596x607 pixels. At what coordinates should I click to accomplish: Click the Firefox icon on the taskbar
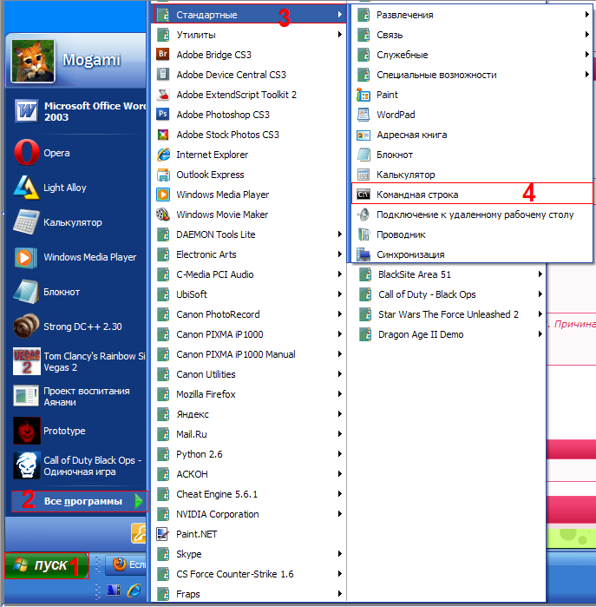(x=120, y=564)
